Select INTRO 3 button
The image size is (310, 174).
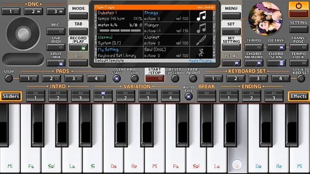[80, 96]
